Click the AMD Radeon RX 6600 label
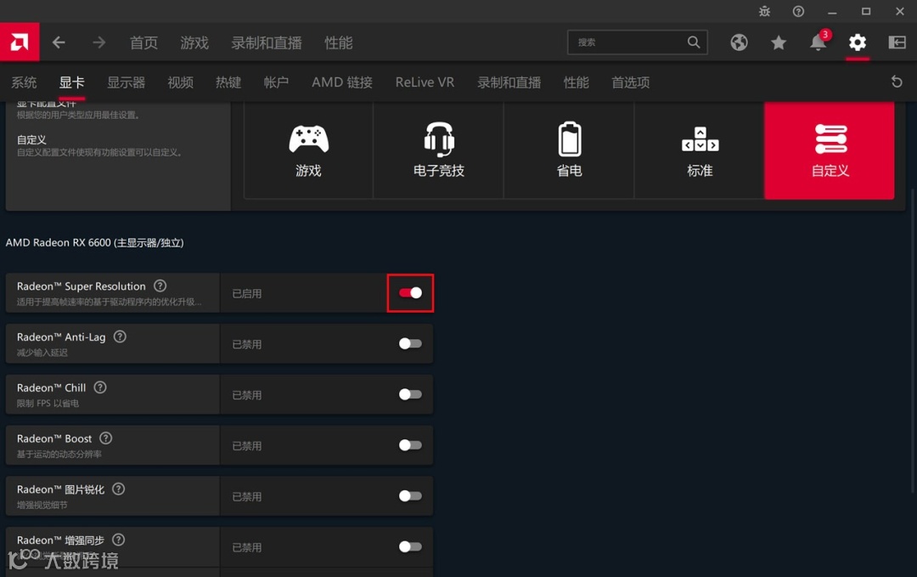This screenshot has height=577, width=917. click(x=95, y=242)
